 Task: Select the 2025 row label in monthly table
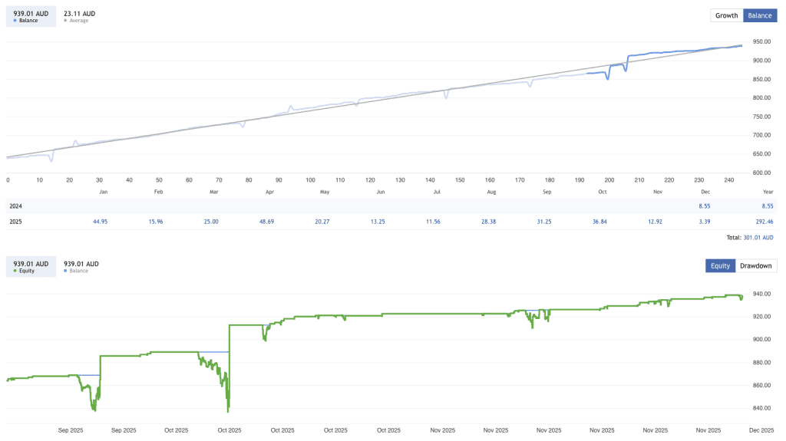(16, 222)
